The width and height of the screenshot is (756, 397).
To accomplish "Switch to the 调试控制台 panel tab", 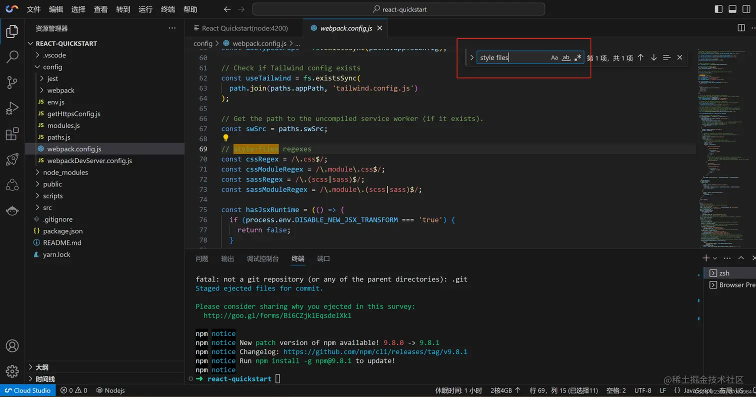I will point(262,258).
